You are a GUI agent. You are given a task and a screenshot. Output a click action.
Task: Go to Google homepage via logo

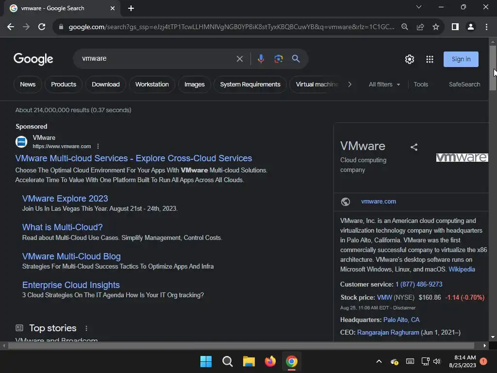33,59
